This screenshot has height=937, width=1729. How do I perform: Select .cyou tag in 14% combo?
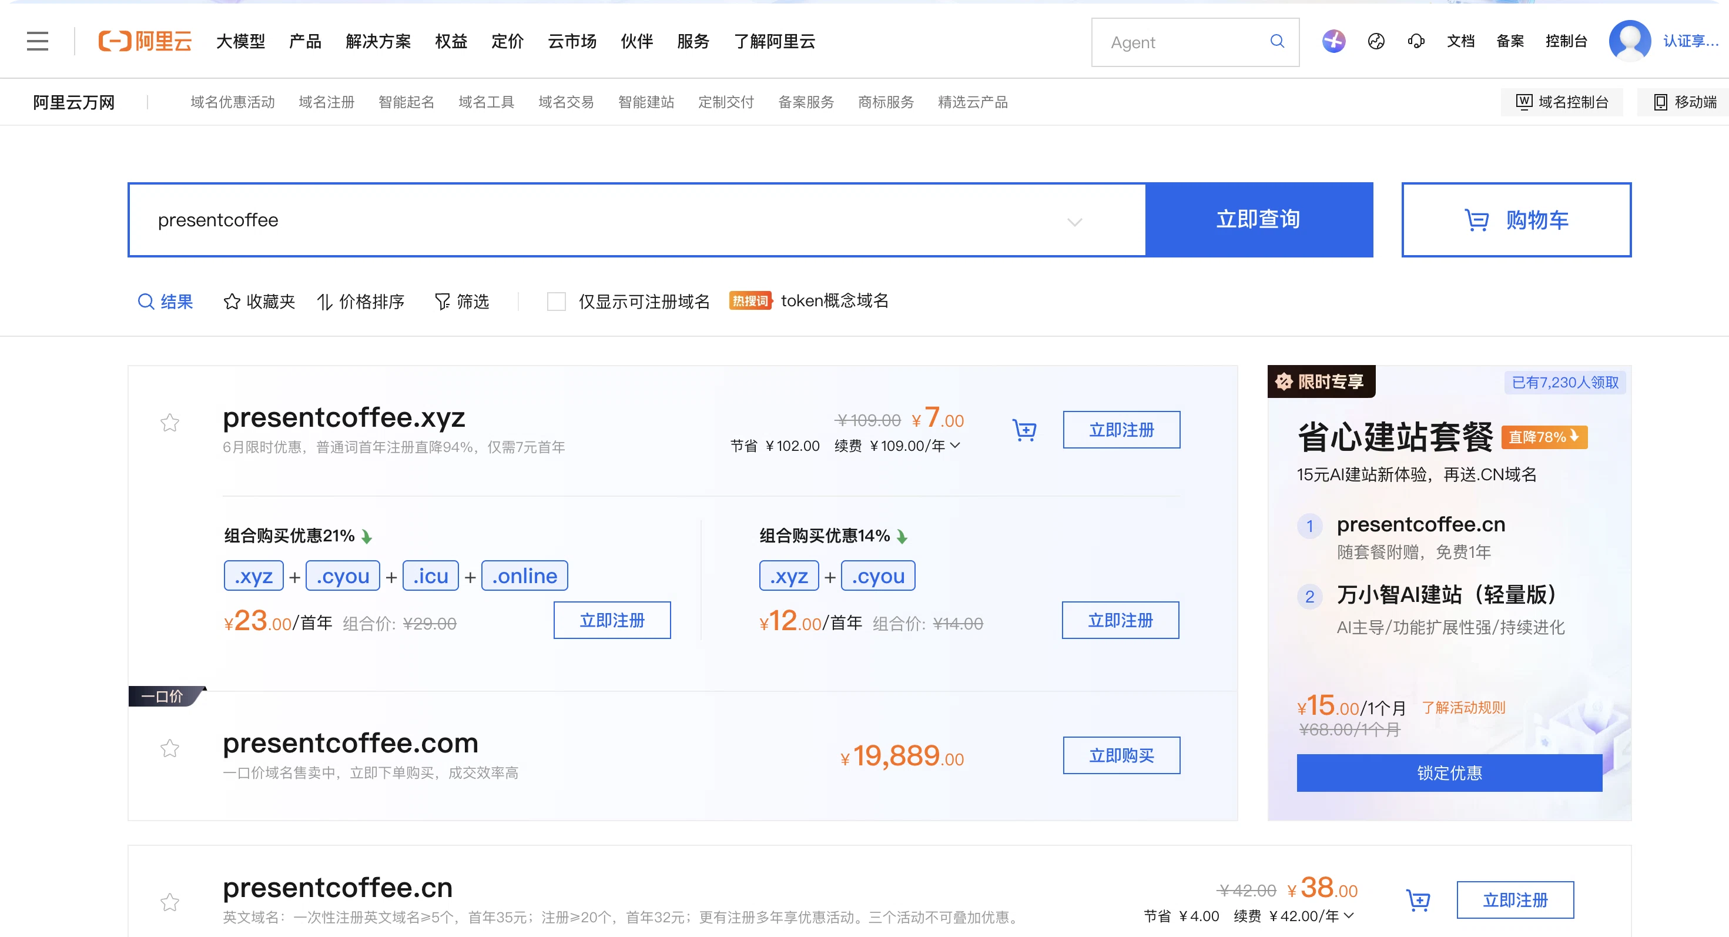pyautogui.click(x=878, y=576)
